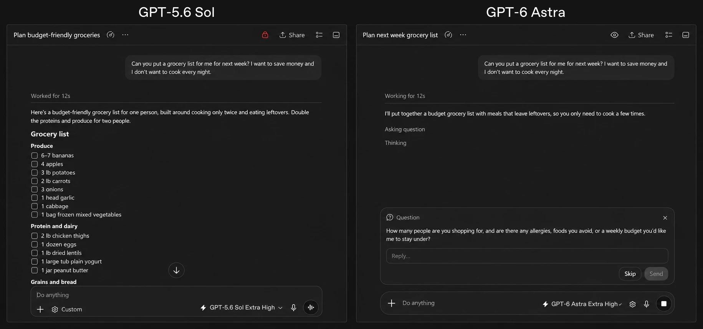Expand the Thinking step
This screenshot has height=329, width=703.
click(x=395, y=143)
